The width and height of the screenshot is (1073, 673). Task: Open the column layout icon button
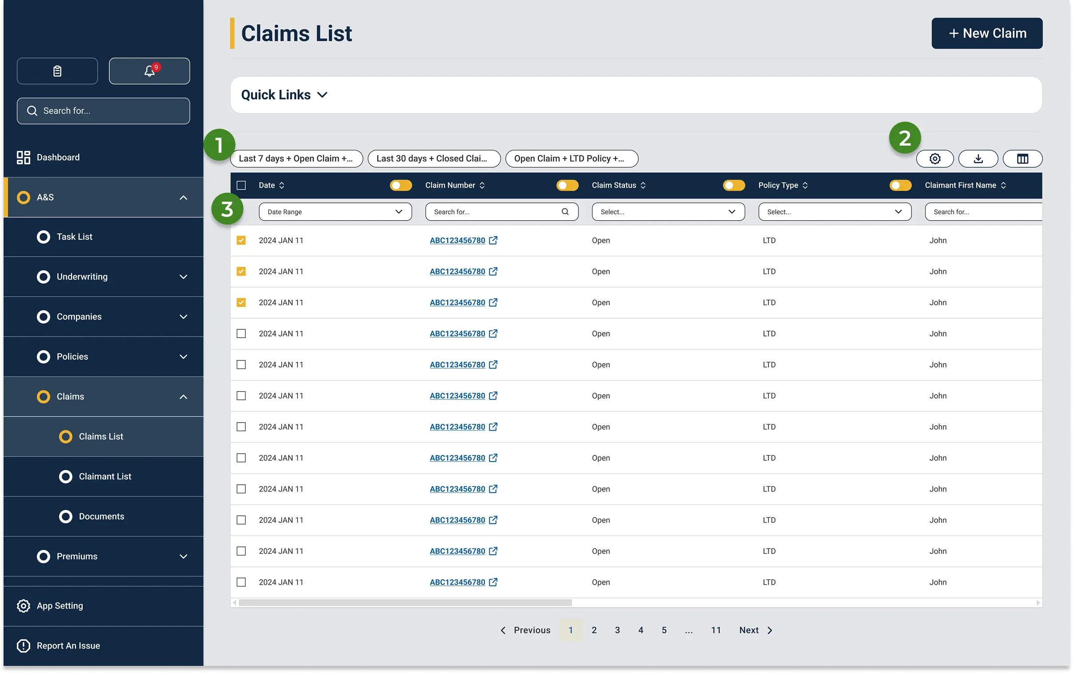[1022, 159]
